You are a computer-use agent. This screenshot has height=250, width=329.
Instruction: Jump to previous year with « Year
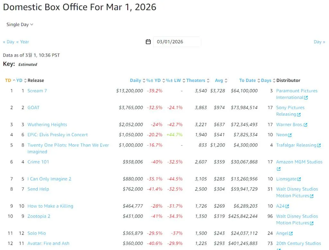(x=23, y=42)
